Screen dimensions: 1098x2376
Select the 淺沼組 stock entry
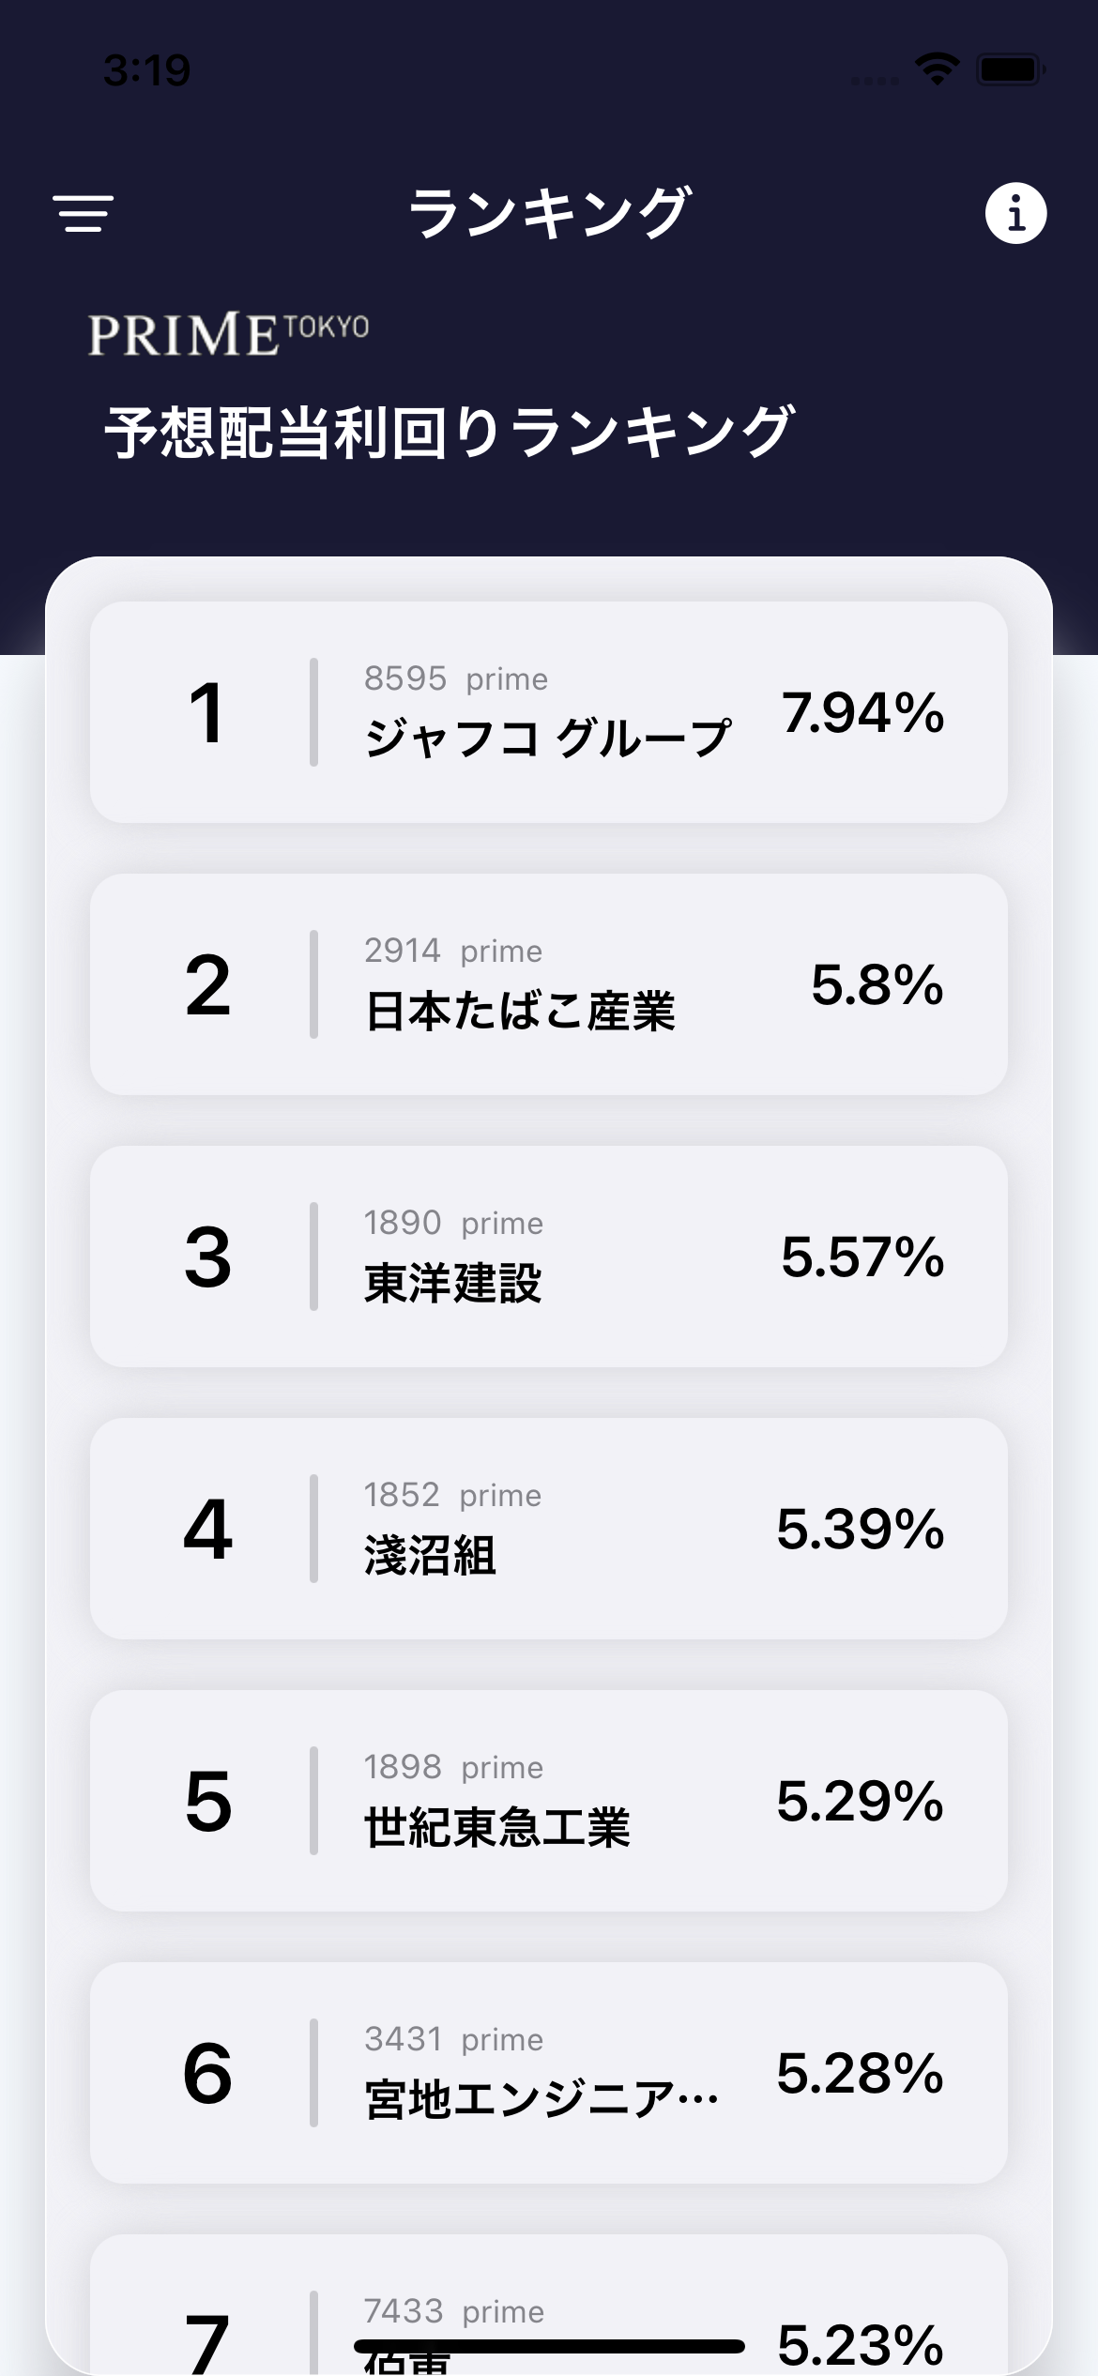tap(548, 1529)
